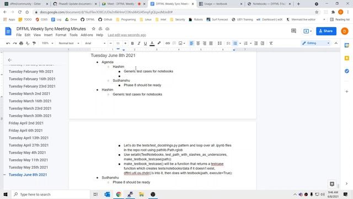Viewport: 353px width, 199px height.
Task: Open the zoom level dropdown
Action: [x=47, y=43]
